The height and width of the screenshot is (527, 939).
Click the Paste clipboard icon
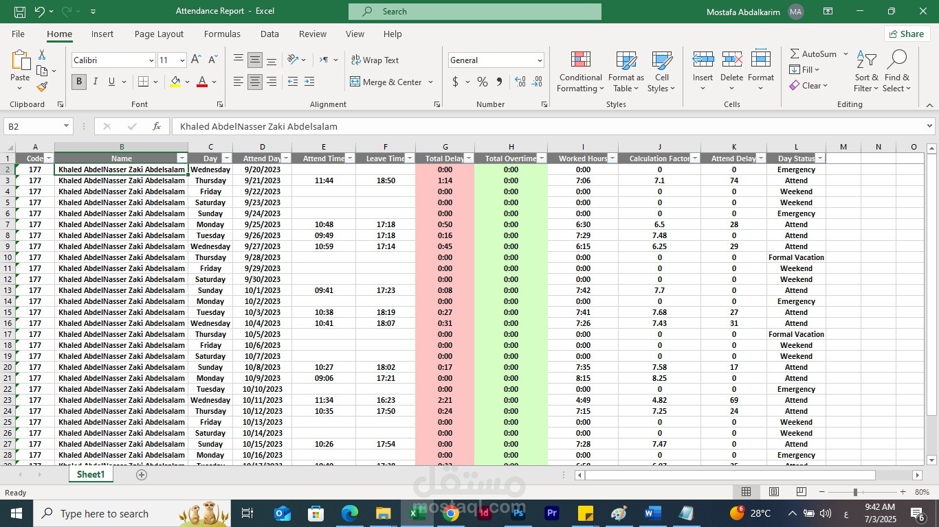pos(21,61)
